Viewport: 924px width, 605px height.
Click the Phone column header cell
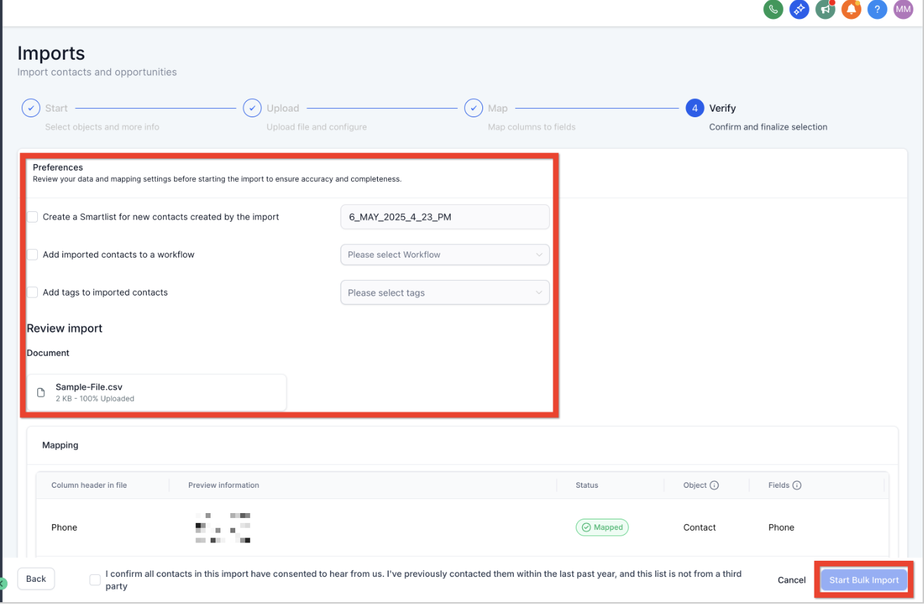coord(64,527)
